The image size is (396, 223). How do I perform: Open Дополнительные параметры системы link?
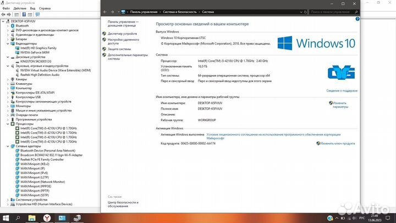click(x=128, y=57)
